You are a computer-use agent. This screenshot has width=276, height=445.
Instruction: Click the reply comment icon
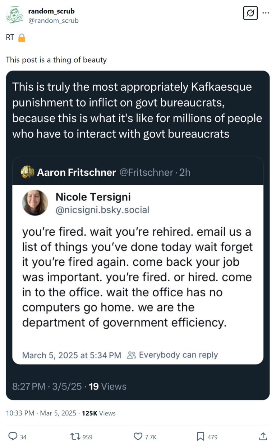(13, 436)
